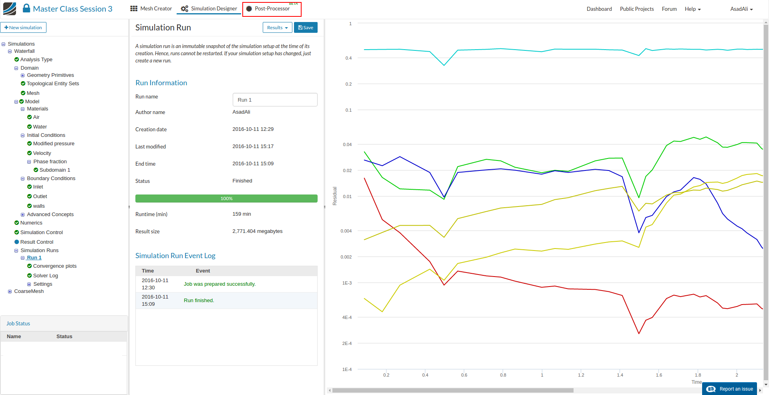Click the green check beside Analysis Type

coord(17,60)
